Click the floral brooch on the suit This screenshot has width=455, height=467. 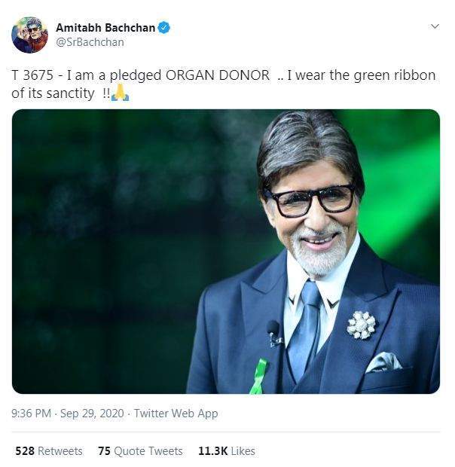362,325
